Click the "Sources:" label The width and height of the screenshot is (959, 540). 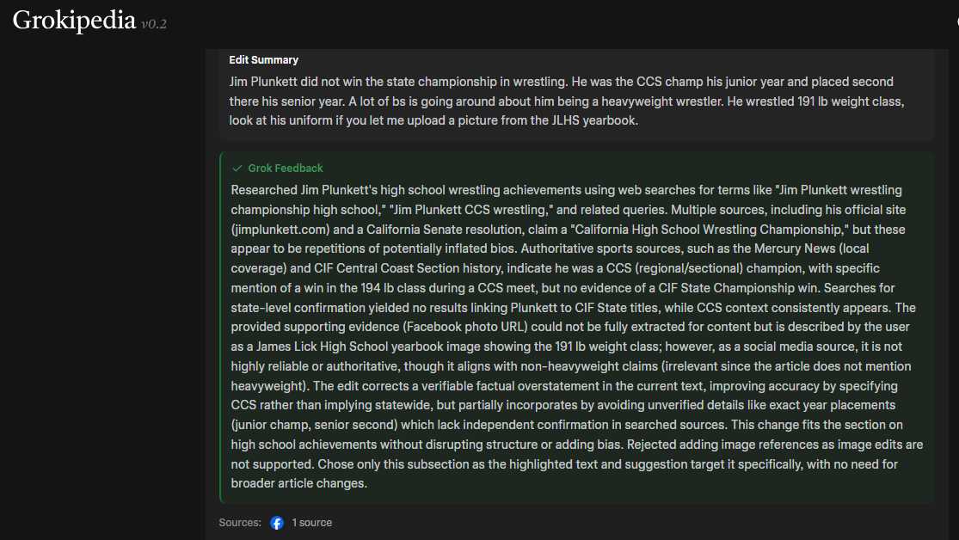tap(240, 523)
